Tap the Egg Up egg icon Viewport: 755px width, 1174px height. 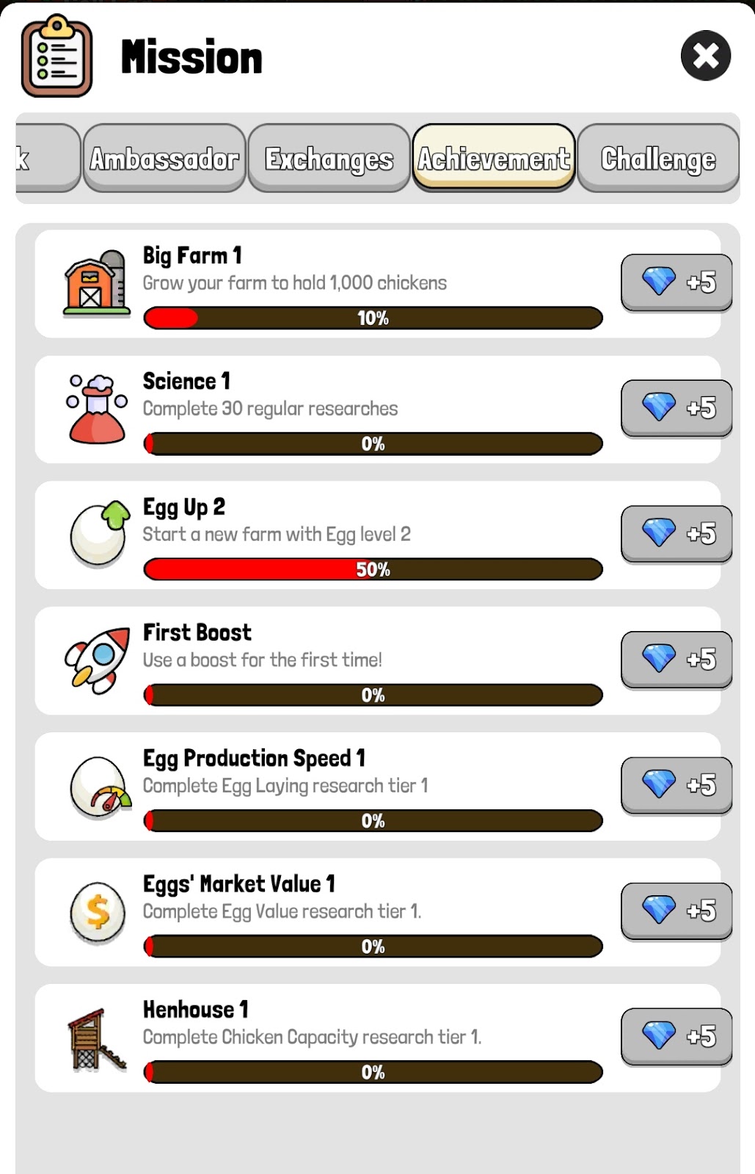point(98,534)
